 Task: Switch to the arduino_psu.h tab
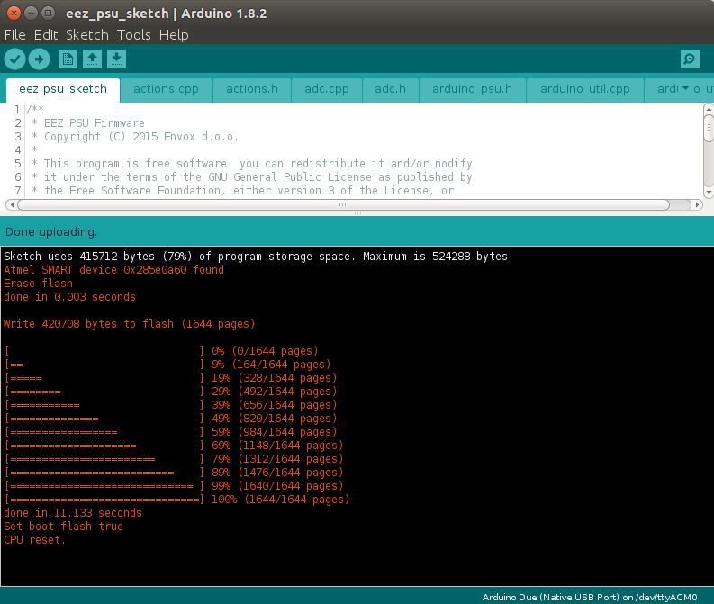pyautogui.click(x=472, y=89)
